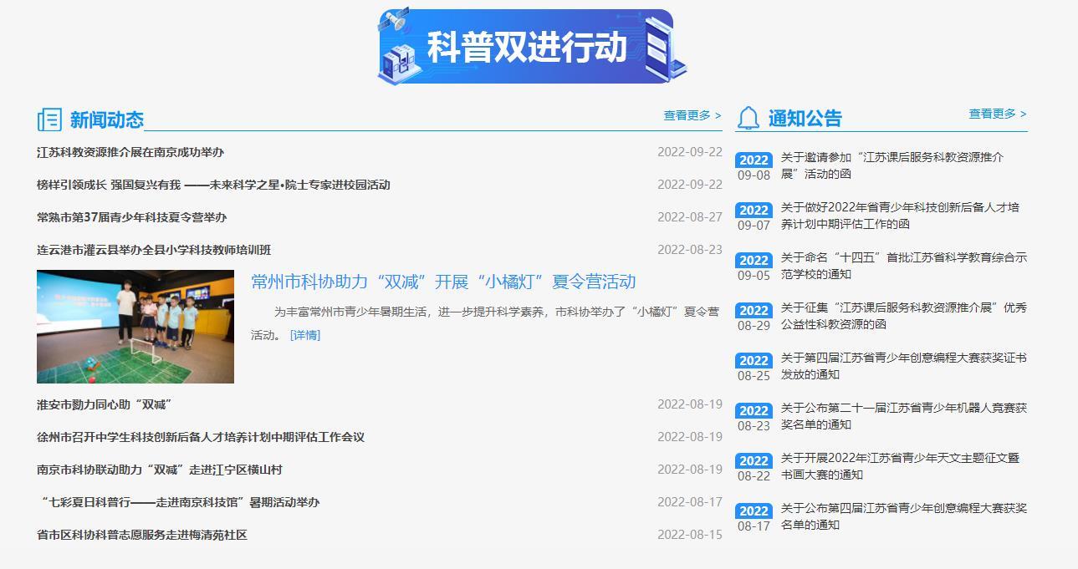Open notice 关于邀请参加“江苏课后服务科教资源推介展”活动的函
The image size is (1078, 569).
(x=892, y=165)
